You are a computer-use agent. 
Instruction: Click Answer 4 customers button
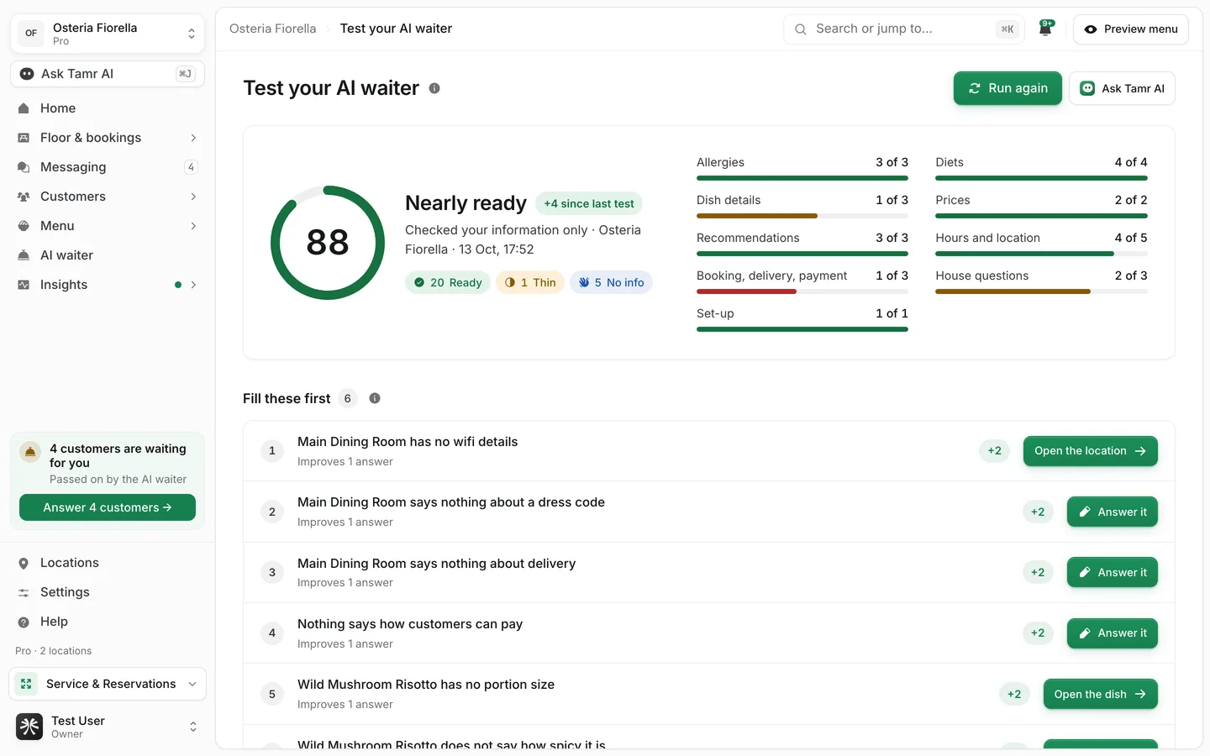pyautogui.click(x=108, y=507)
